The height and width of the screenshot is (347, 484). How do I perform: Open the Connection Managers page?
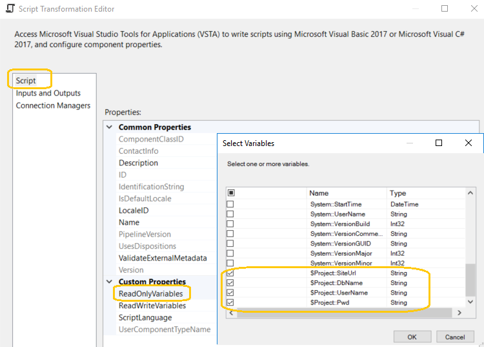[x=53, y=106]
